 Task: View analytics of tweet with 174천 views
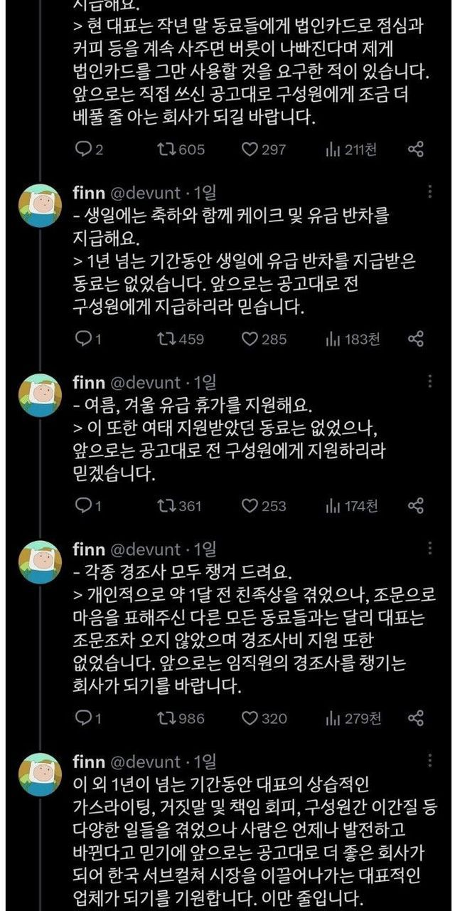pyautogui.click(x=331, y=506)
